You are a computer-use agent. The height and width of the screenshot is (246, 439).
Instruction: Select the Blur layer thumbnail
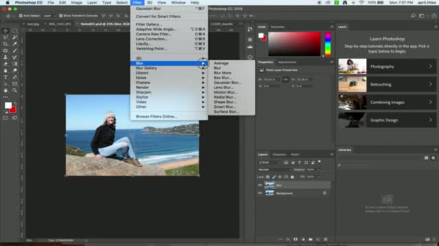coord(270,185)
